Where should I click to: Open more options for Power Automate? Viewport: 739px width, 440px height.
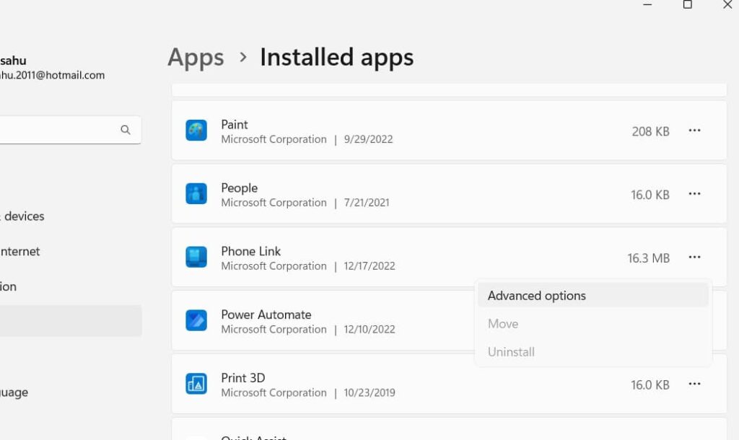[695, 321]
